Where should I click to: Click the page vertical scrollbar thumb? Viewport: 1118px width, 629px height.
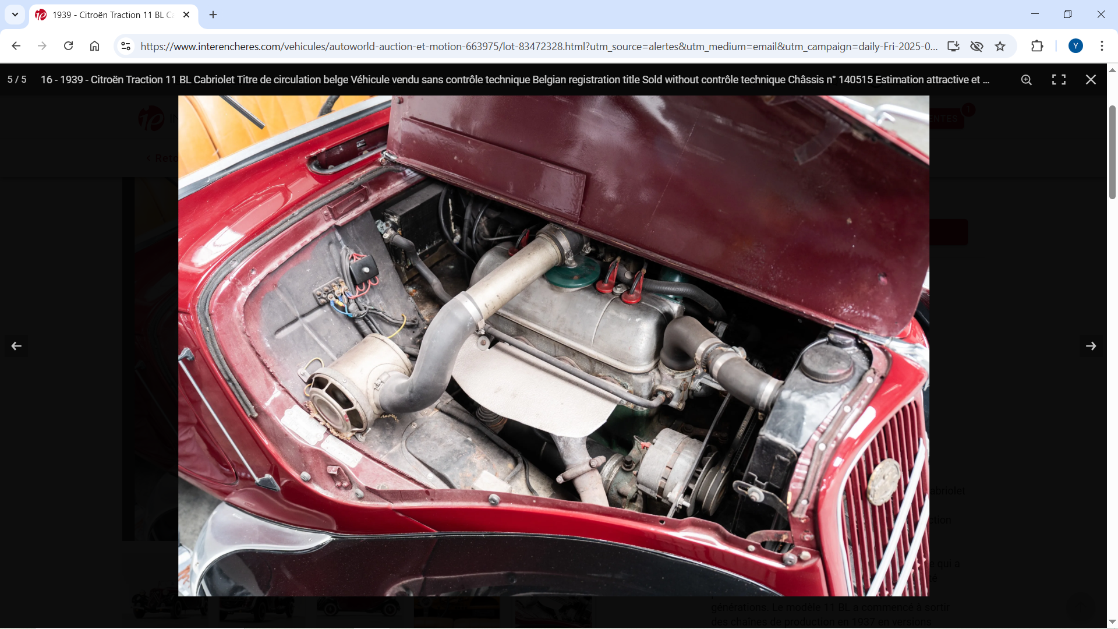tap(1112, 153)
